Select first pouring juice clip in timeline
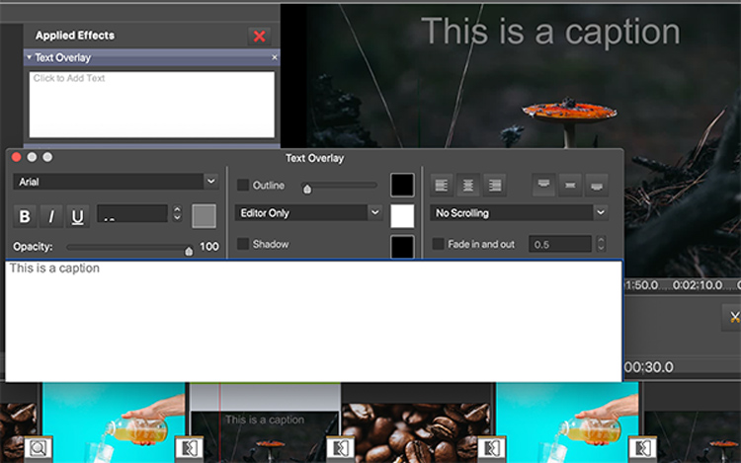The height and width of the screenshot is (463, 741). tap(114, 423)
